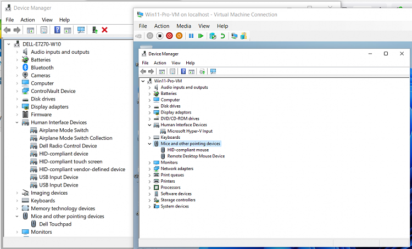
Task: Collapse Mice and other pointing devices in host tree
Action: [x=17, y=217]
